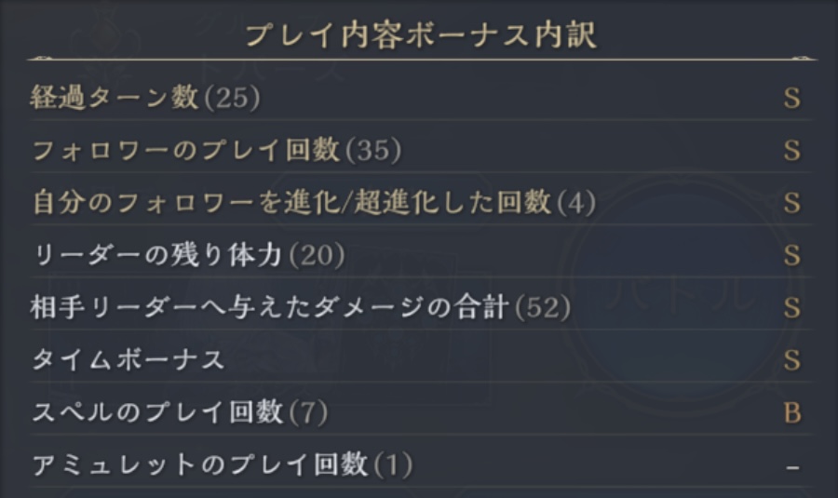Click the S rank for 進化/超進化した回数

(792, 203)
